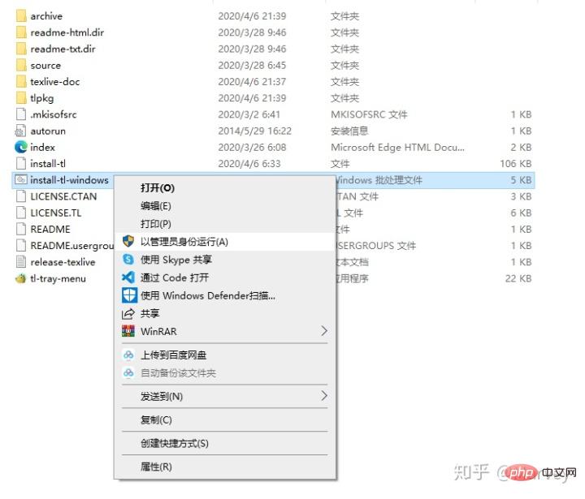Click the install-tl file icon

coord(21,164)
